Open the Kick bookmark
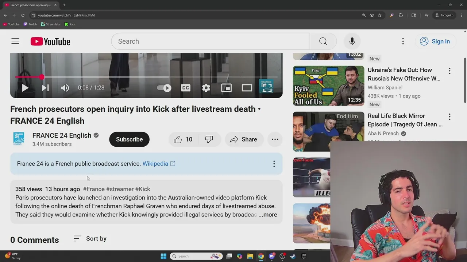The width and height of the screenshot is (467, 262). pyautogui.click(x=70, y=24)
